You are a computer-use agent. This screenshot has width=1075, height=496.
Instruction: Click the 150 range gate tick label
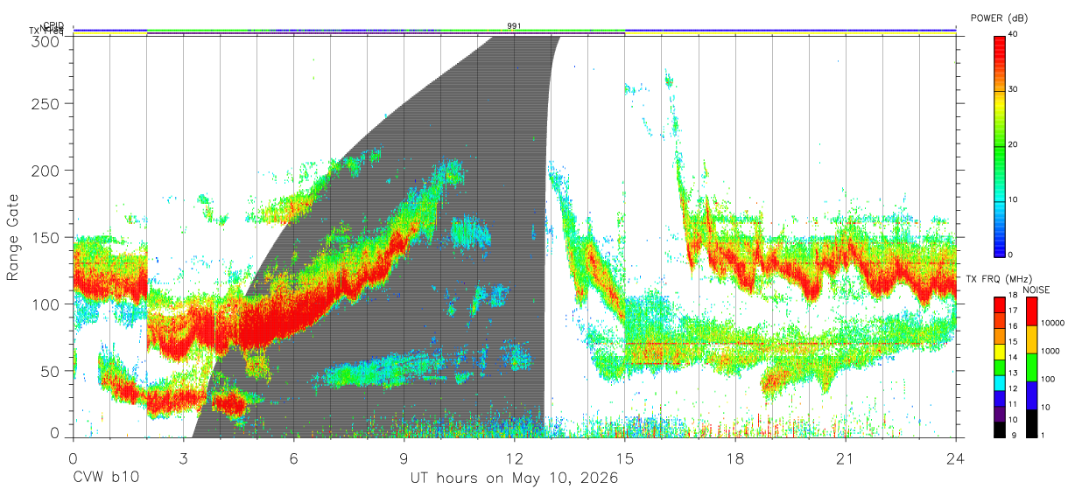(47, 237)
